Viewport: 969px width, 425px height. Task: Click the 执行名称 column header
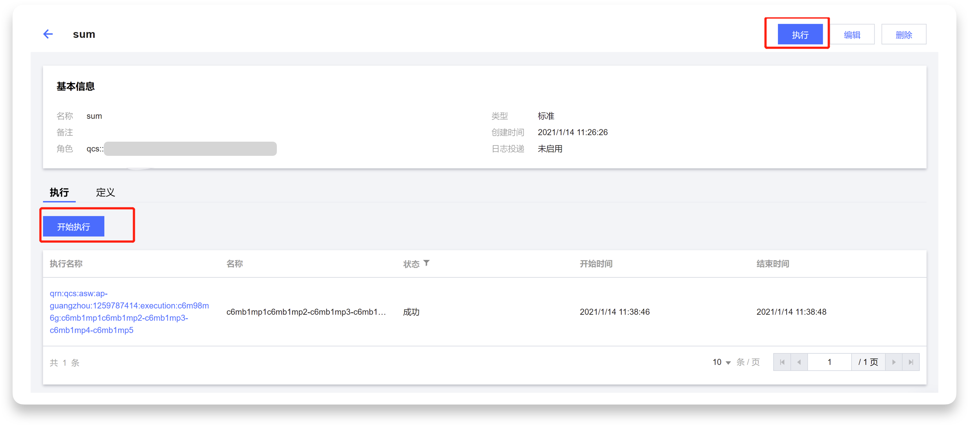click(66, 264)
